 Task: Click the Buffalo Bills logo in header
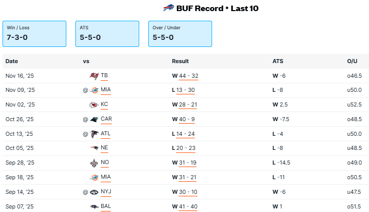pos(169,8)
